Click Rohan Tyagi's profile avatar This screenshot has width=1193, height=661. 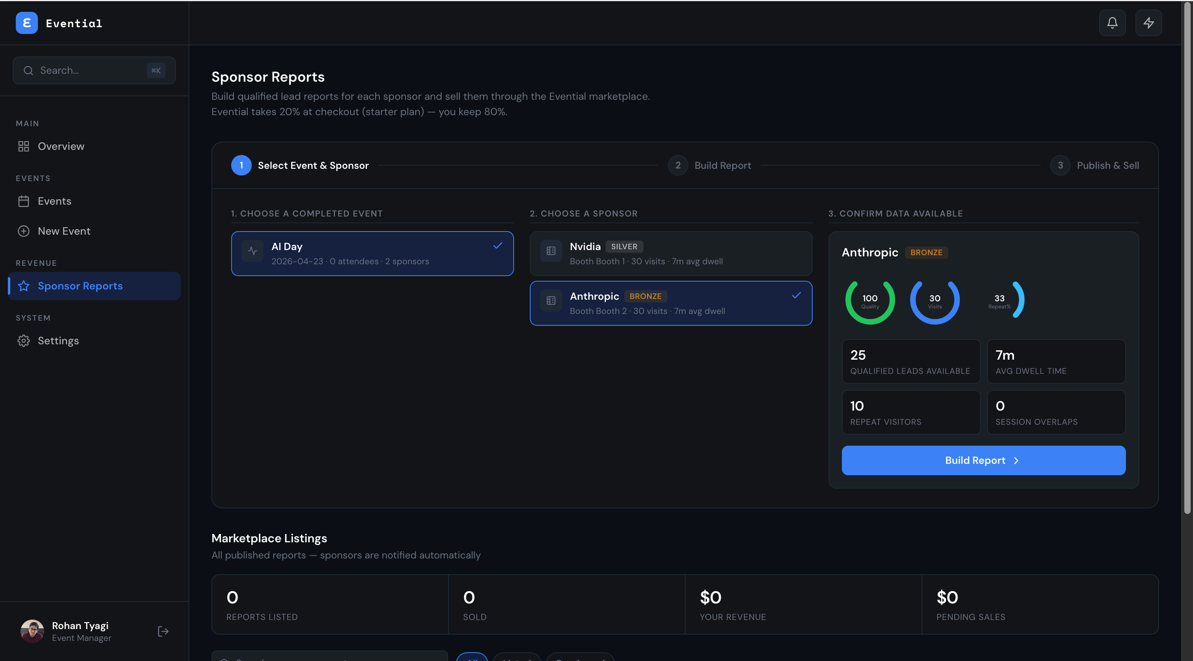click(32, 631)
